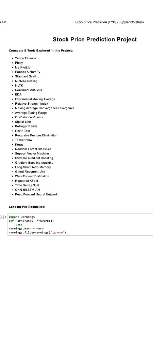Image resolution: width=153 pixels, height=341 pixels.
Task: Click the Yahoo Finance list item
Action: (x=26, y=58)
